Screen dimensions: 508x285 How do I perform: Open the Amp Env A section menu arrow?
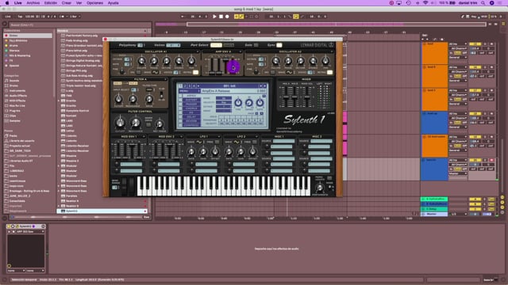pyautogui.click(x=241, y=51)
